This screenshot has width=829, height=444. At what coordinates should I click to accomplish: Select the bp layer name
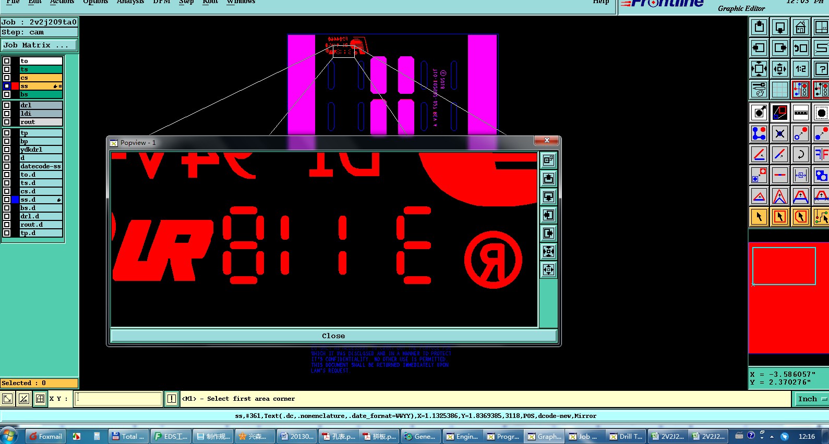41,141
